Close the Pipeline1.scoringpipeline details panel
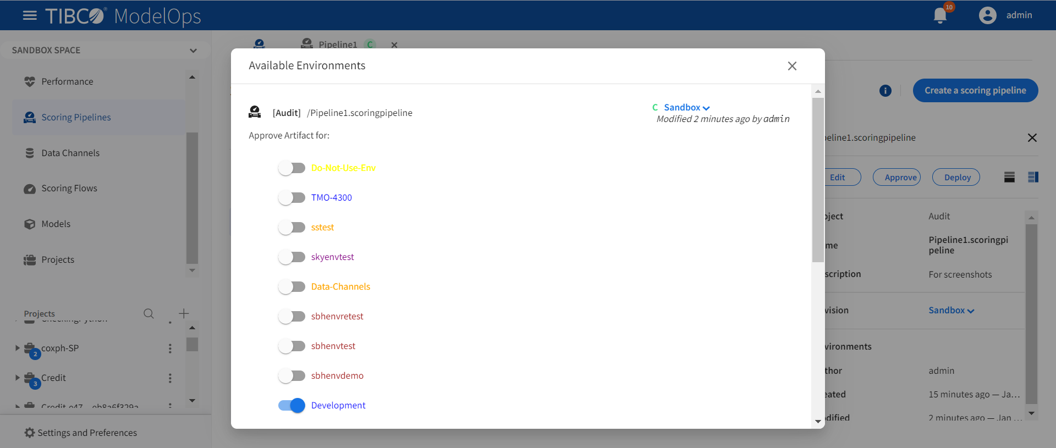Viewport: 1056px width, 448px height. [1032, 137]
